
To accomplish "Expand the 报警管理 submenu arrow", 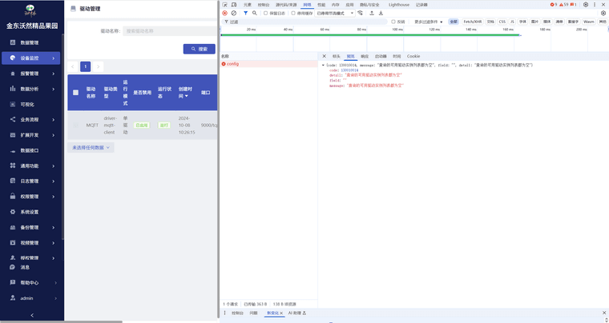I will 54,74.
